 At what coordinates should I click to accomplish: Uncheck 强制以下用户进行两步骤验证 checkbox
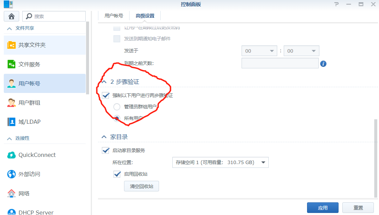click(106, 95)
